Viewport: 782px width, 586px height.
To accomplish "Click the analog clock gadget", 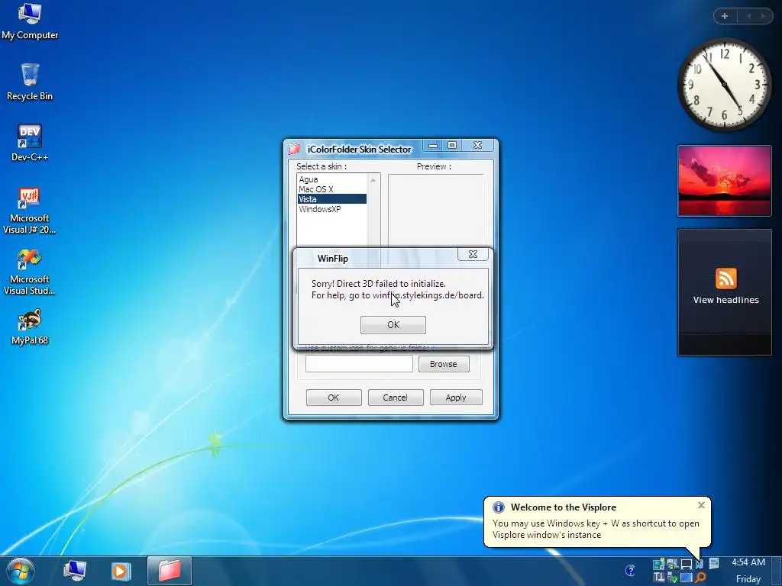I will click(x=724, y=85).
